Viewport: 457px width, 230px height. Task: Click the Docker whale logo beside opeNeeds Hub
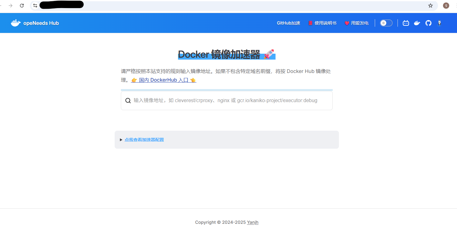click(x=16, y=23)
